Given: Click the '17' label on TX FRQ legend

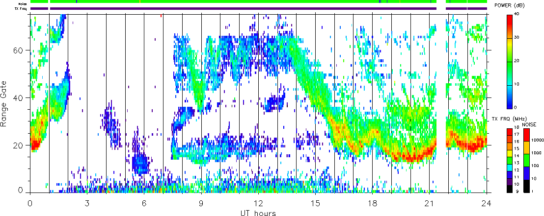Looking at the screenshot, I should (517, 134).
